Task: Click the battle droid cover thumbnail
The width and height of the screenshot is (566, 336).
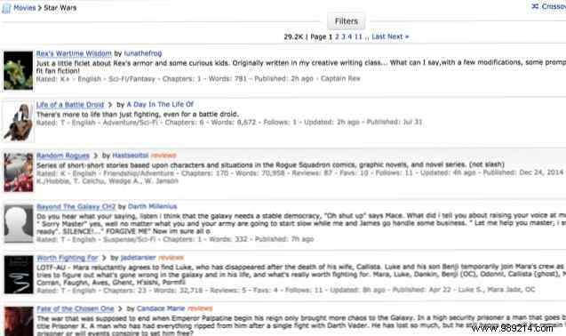Action: pos(18,122)
